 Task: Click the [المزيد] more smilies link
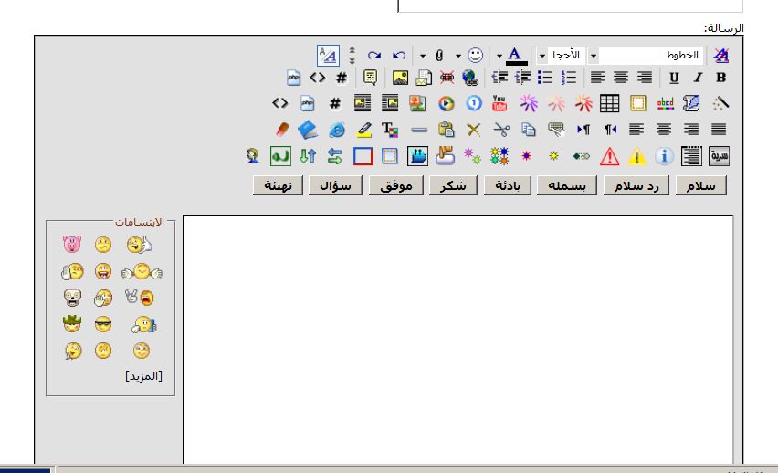tap(143, 375)
